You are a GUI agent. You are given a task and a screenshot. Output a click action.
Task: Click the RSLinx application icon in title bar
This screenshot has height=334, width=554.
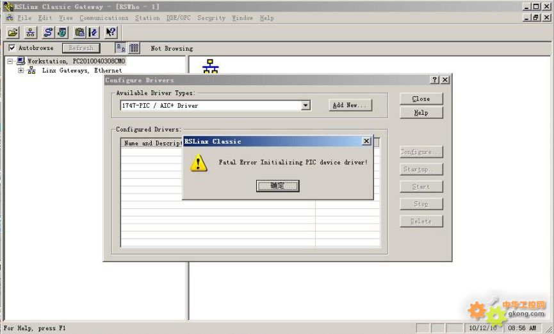(8, 6)
